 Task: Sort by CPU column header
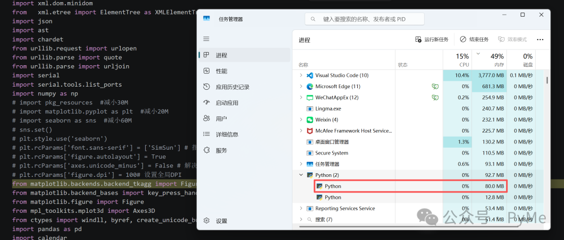click(457, 59)
